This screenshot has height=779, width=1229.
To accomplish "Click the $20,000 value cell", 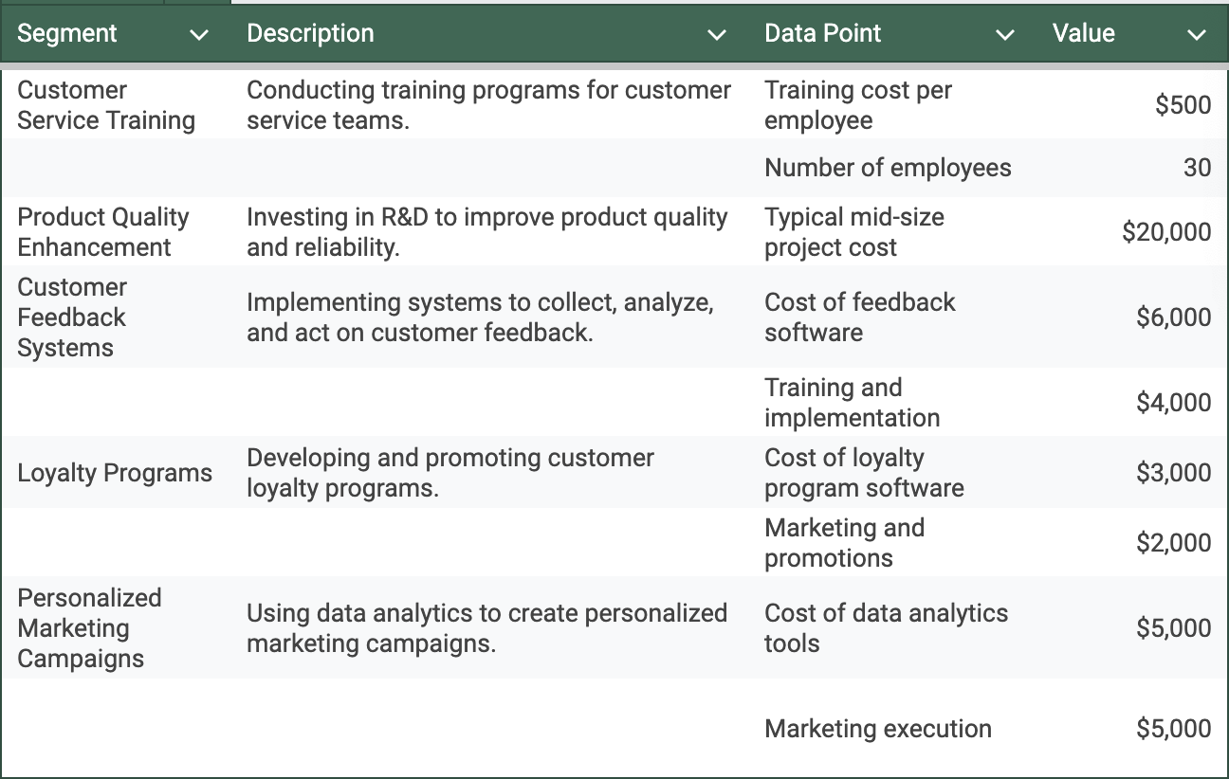I will click(1165, 232).
